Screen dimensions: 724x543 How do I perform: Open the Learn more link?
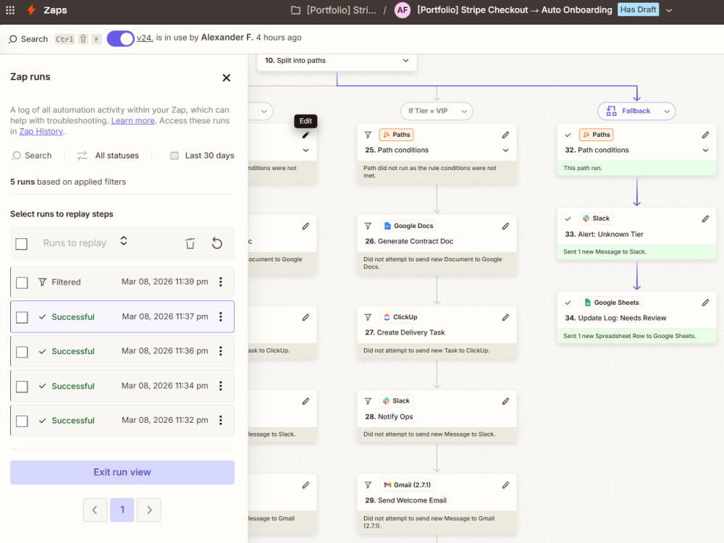coord(133,120)
